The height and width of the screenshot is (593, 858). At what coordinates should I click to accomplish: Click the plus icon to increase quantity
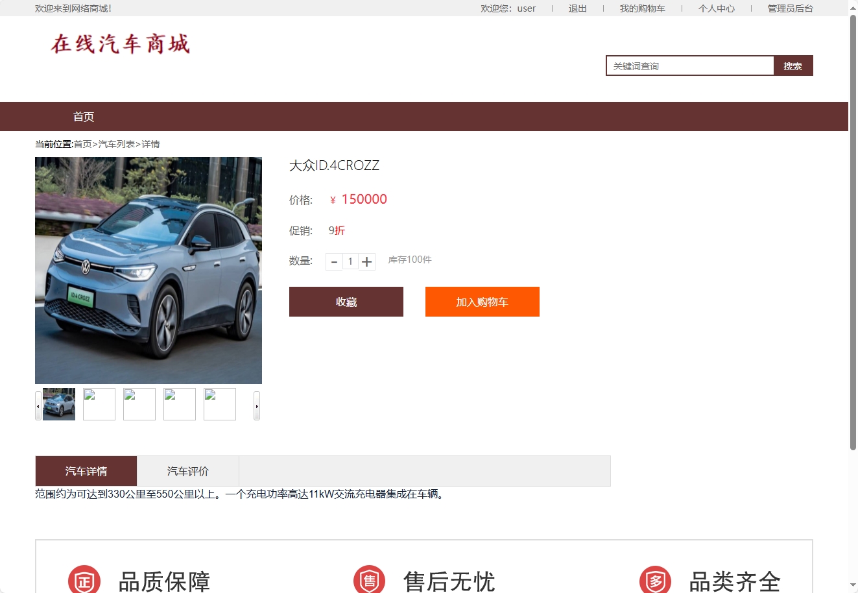(x=367, y=261)
